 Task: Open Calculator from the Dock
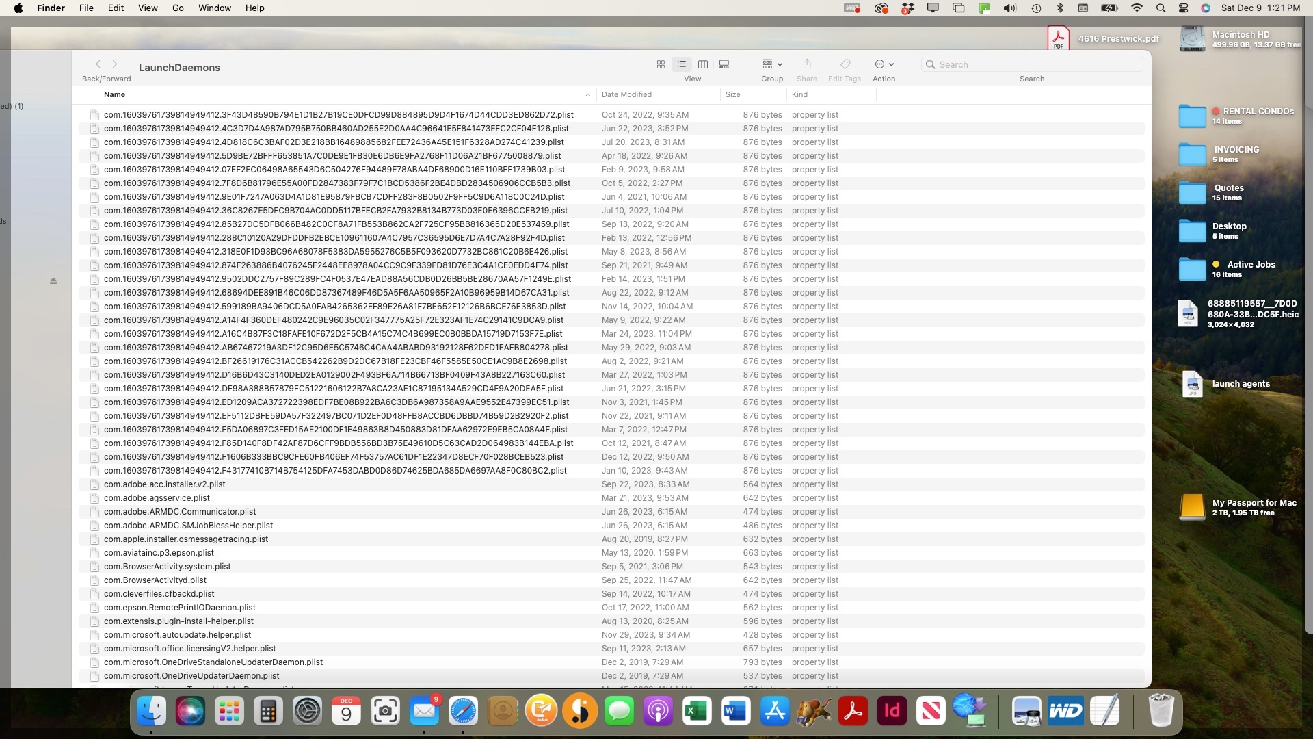point(268,712)
